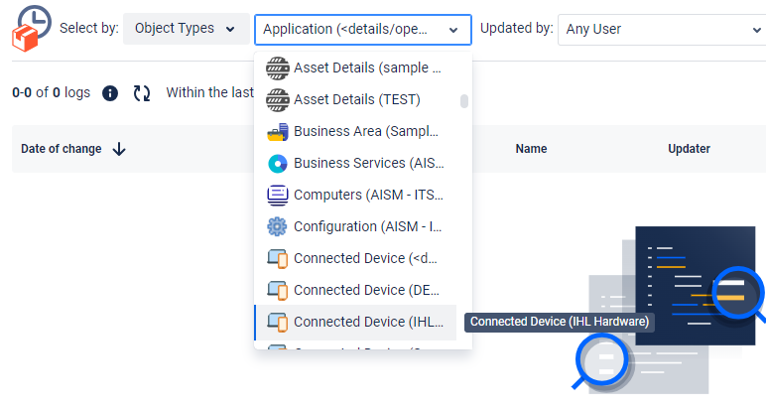
Task: Select Asset Details (sample…) from the list
Action: 366,68
